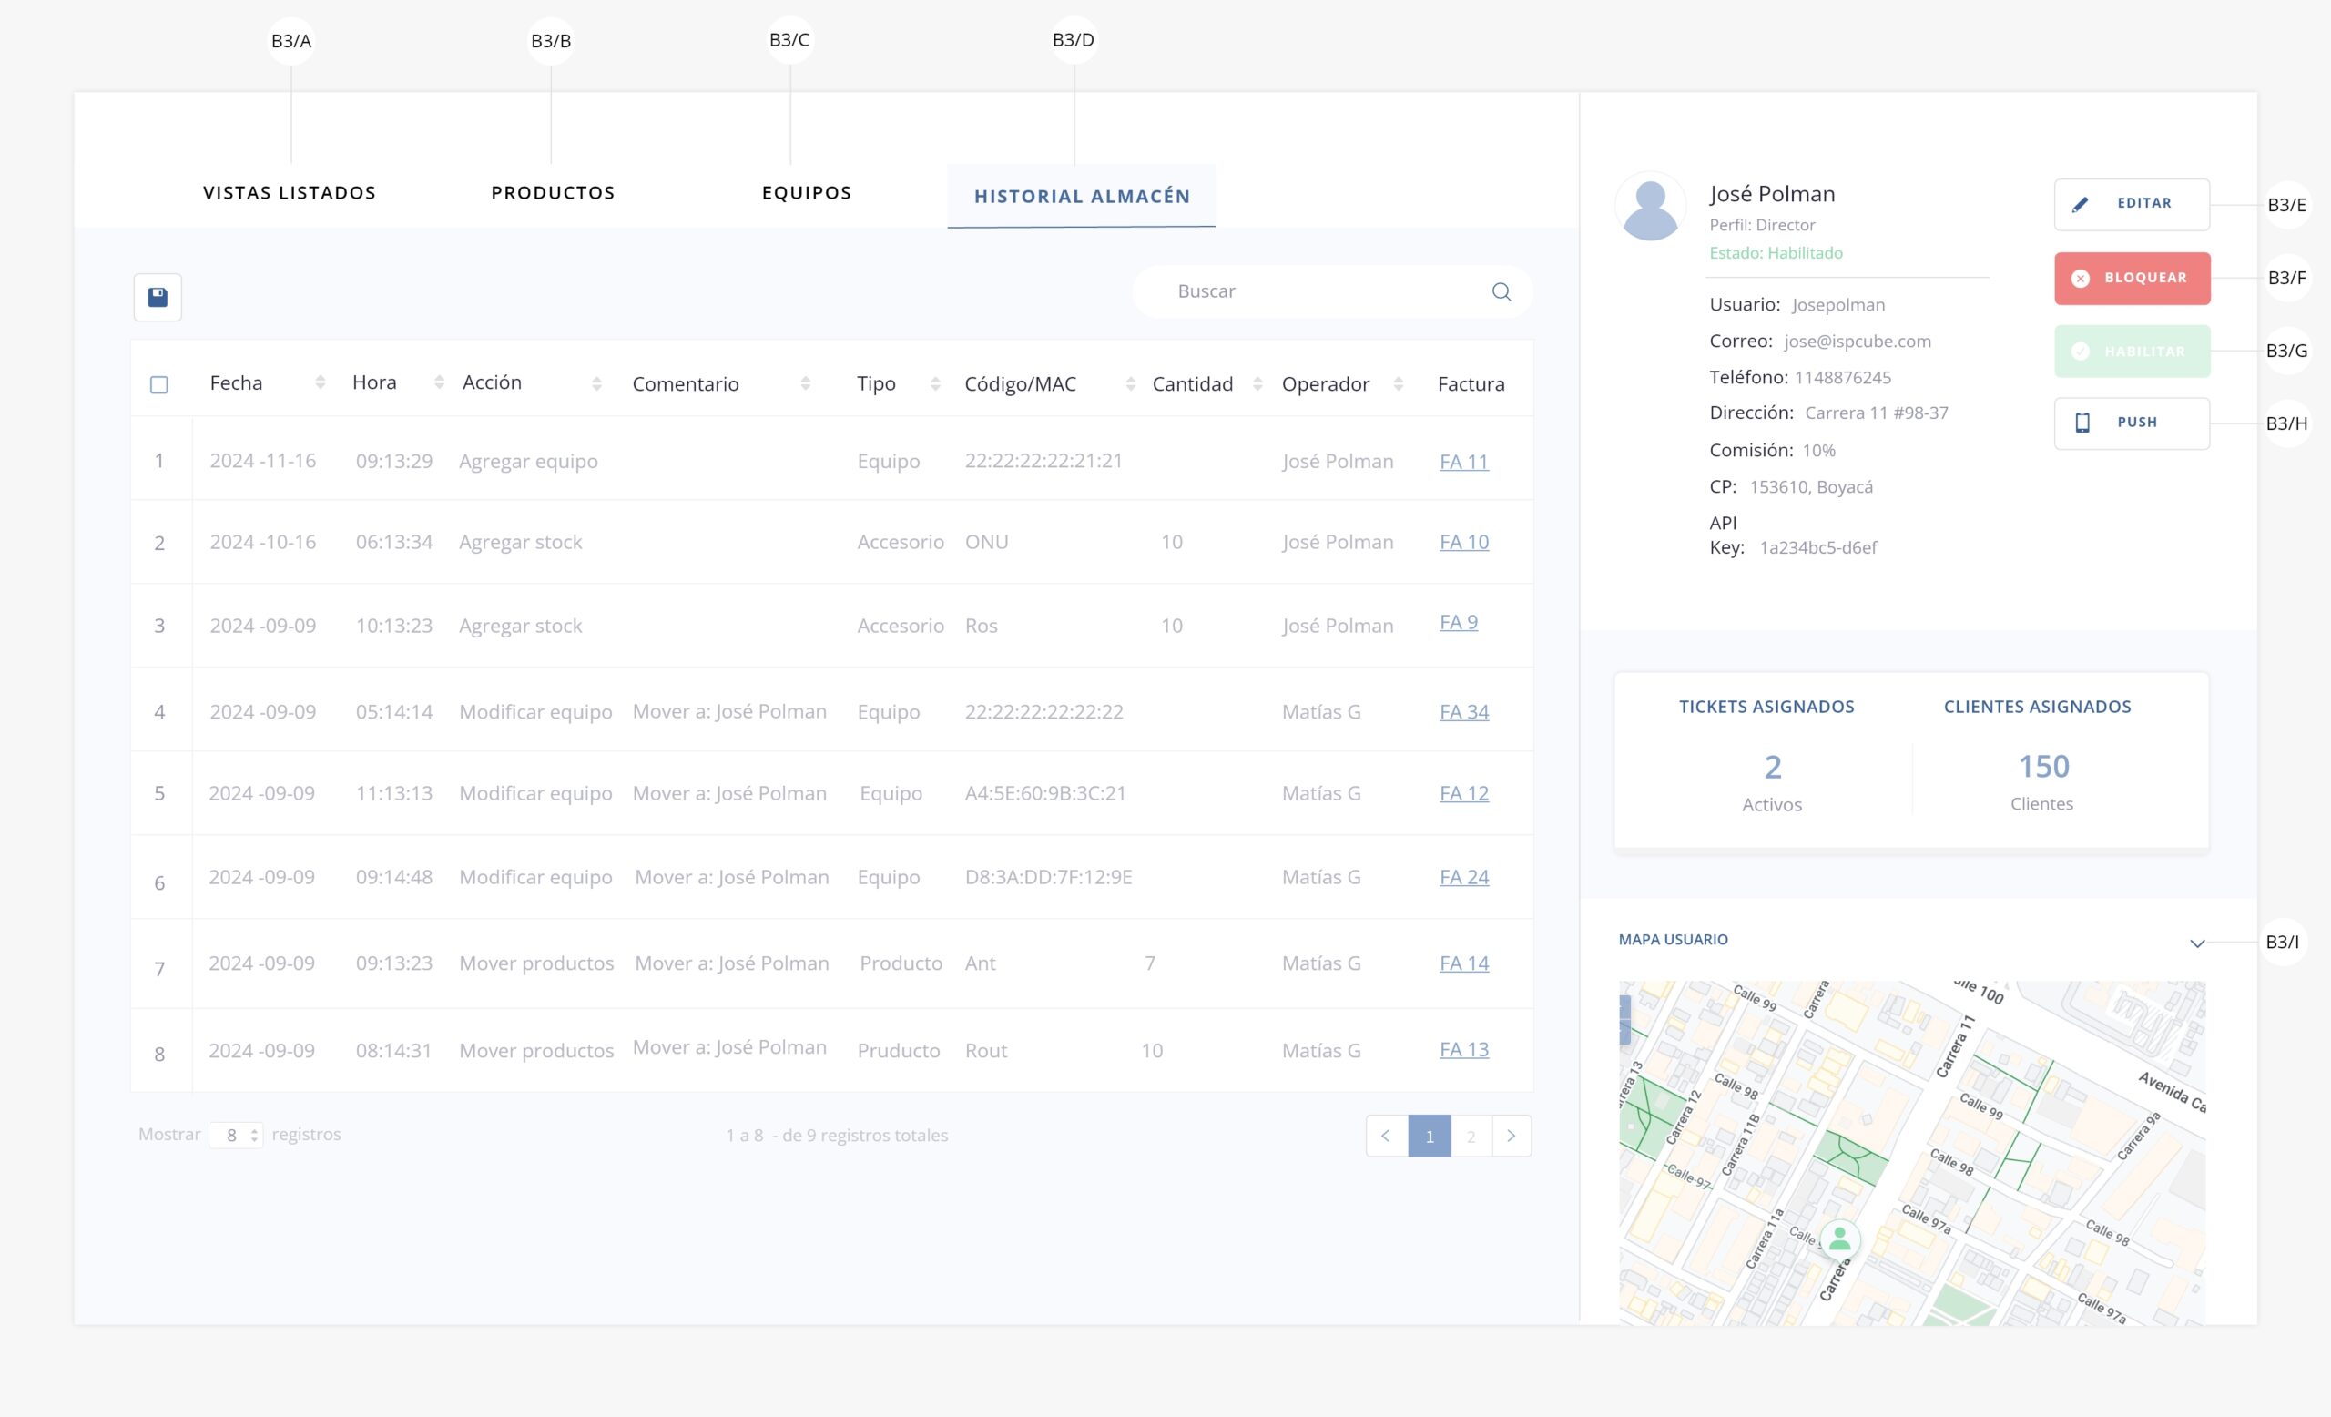Collapse the Mapa Usuario section chevron
Image resolution: width=2331 pixels, height=1417 pixels.
[x=2196, y=943]
